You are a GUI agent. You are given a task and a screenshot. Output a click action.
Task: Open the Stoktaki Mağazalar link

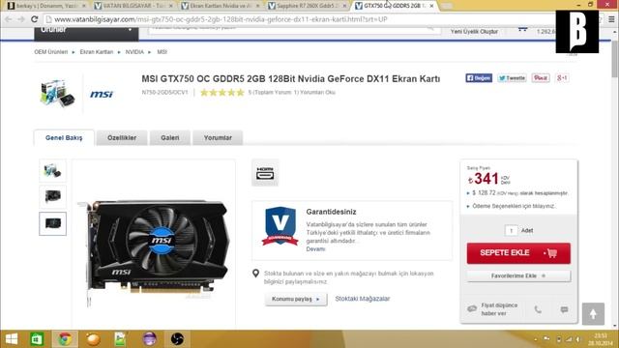tap(363, 299)
